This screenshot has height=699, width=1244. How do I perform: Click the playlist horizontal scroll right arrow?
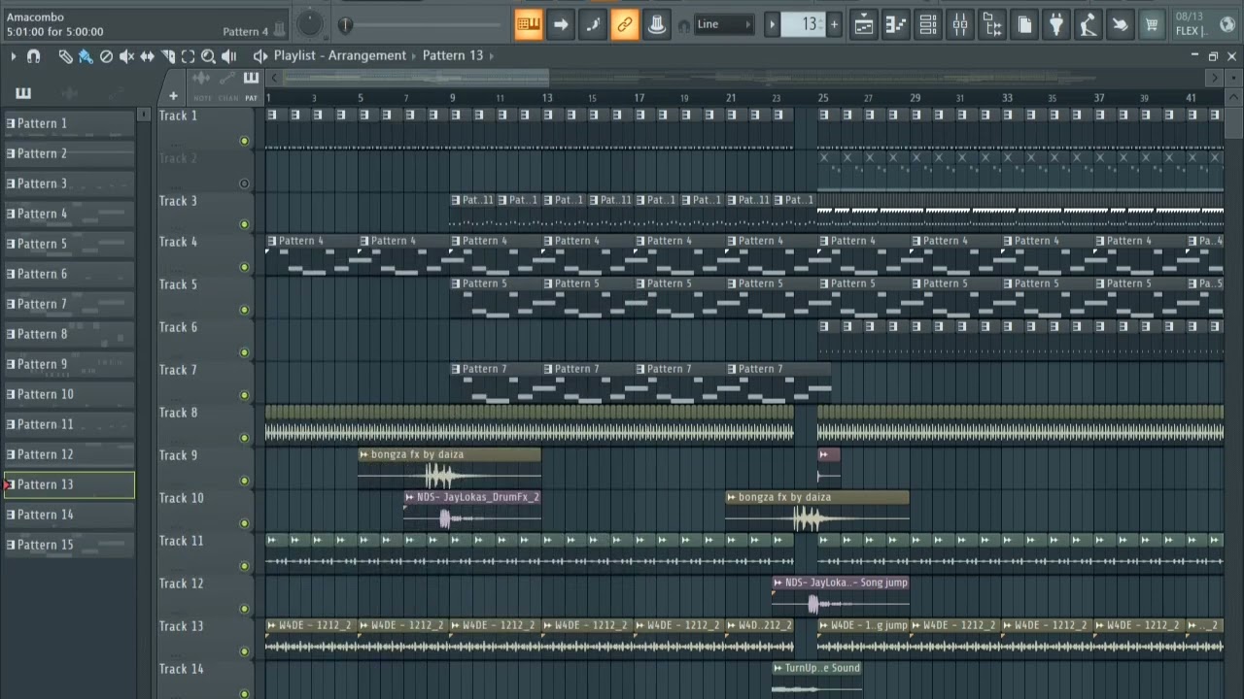pos(1213,78)
